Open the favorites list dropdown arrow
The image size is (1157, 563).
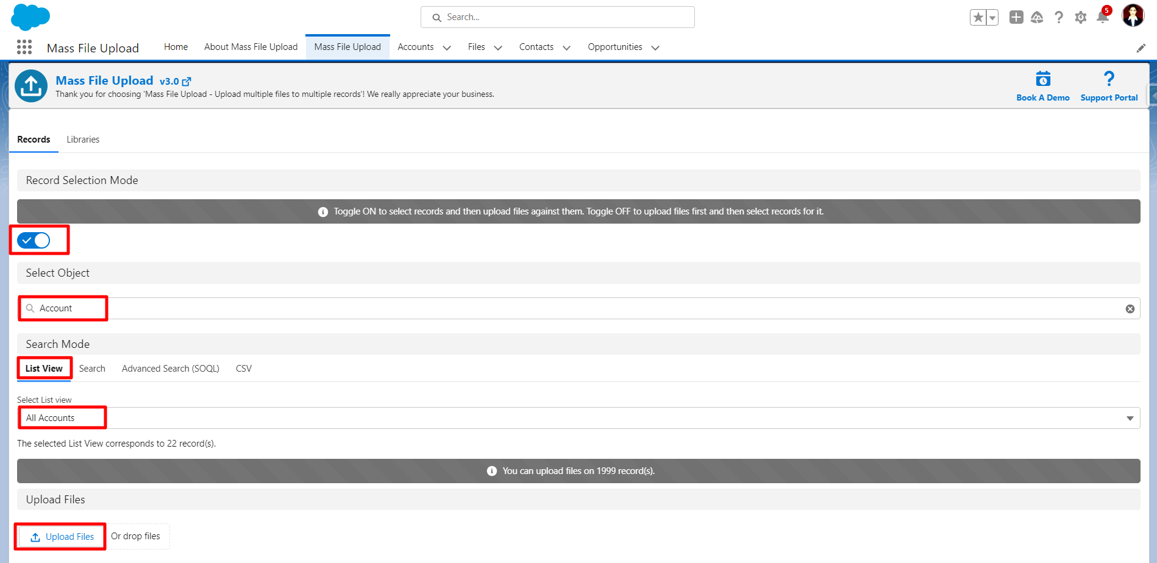click(x=992, y=18)
